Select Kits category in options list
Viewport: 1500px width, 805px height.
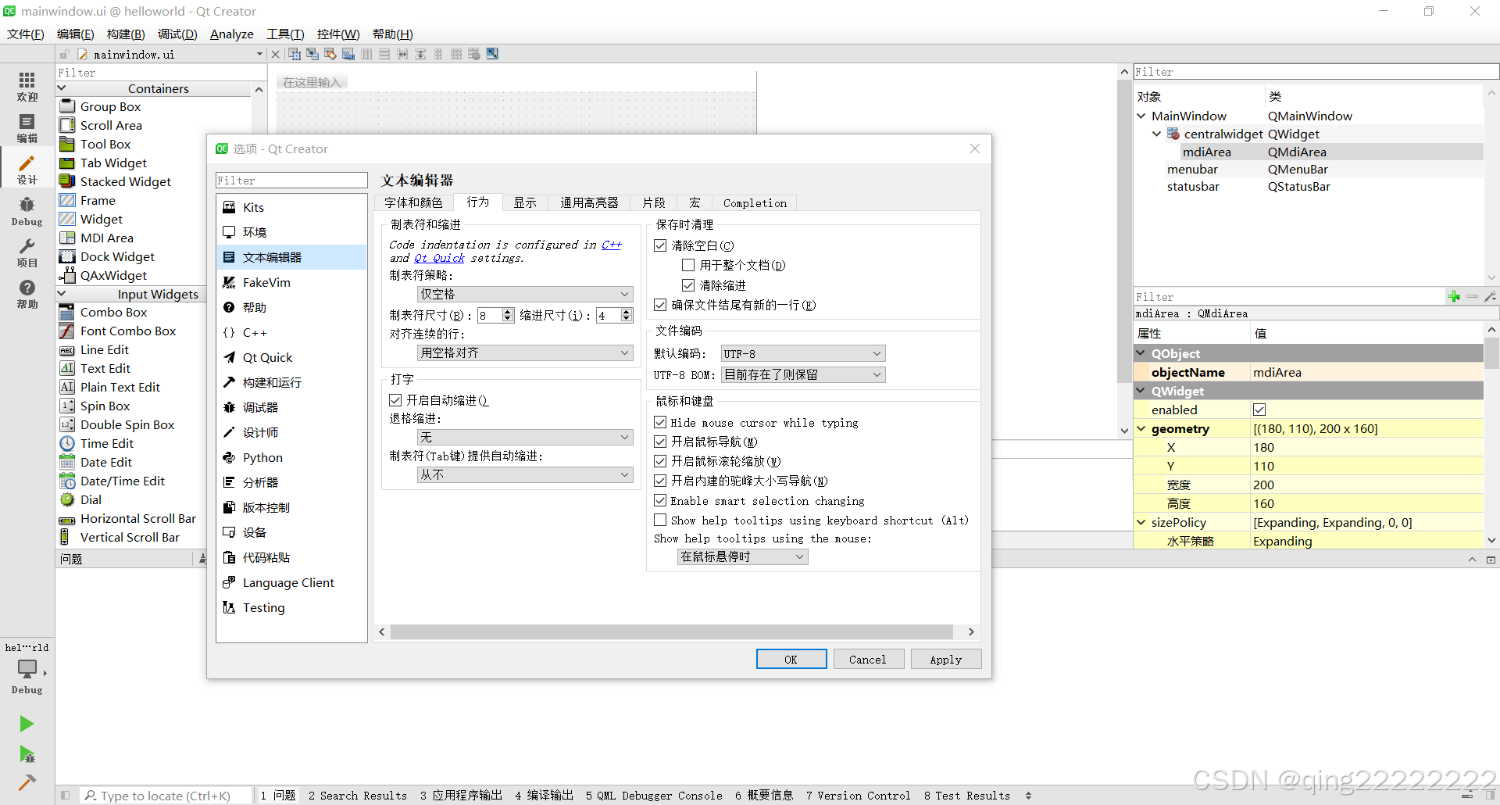291,207
